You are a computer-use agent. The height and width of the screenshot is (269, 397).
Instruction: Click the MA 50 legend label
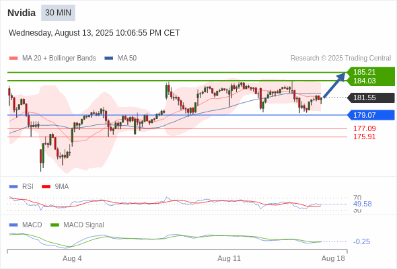[x=127, y=59]
